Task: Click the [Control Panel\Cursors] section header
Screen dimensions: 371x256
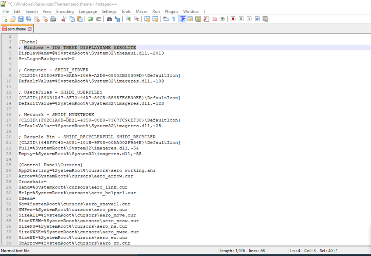Action: [50, 165]
